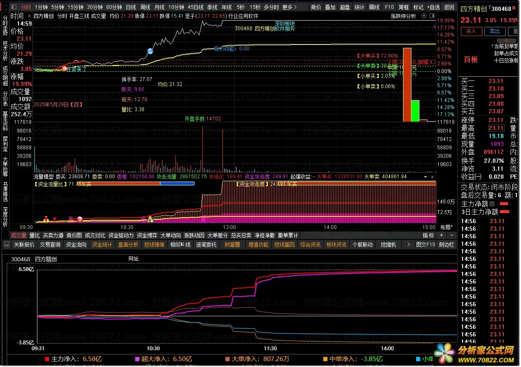
Task: Open the 财富圈 tab
Action: (232, 245)
